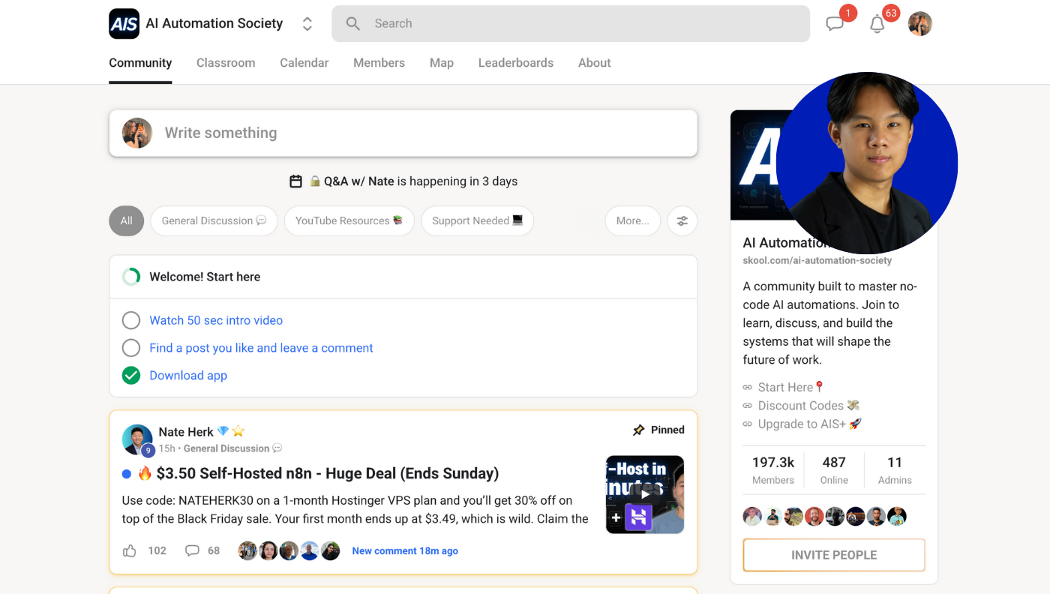Viewport: 1050px width, 594px height.
Task: Open the chat messages icon
Action: pos(835,24)
